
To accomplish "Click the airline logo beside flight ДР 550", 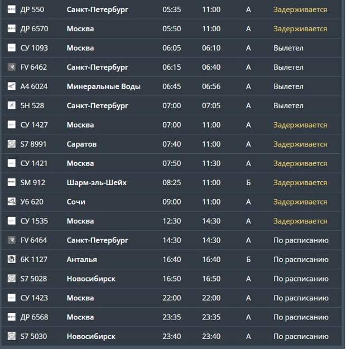I will [12, 9].
